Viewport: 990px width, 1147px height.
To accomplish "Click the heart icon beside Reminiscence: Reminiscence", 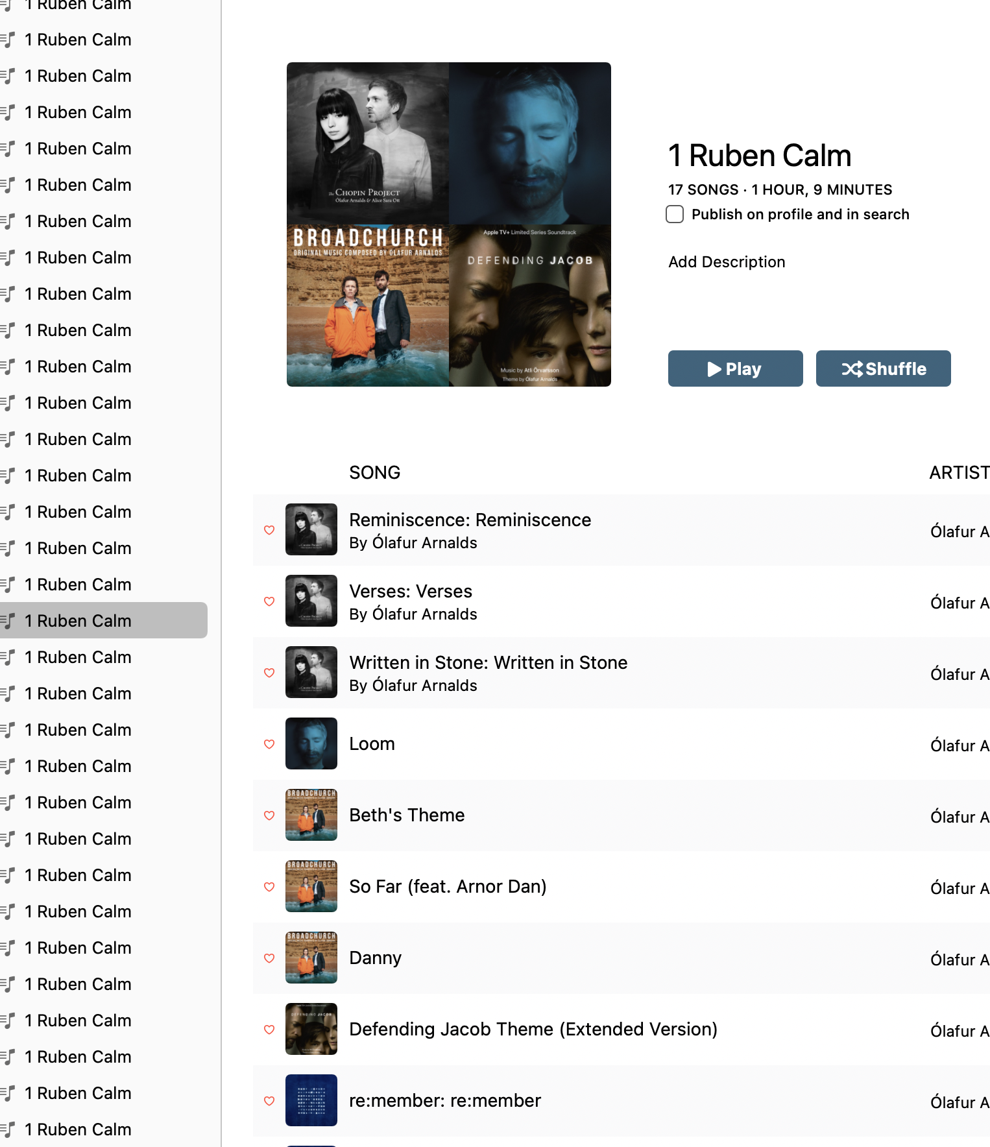I will point(269,530).
